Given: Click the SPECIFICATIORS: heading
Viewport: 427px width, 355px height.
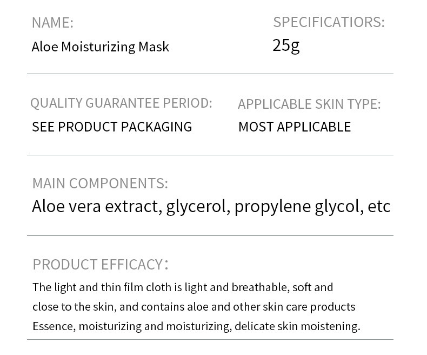Looking at the screenshot, I should tap(329, 22).
